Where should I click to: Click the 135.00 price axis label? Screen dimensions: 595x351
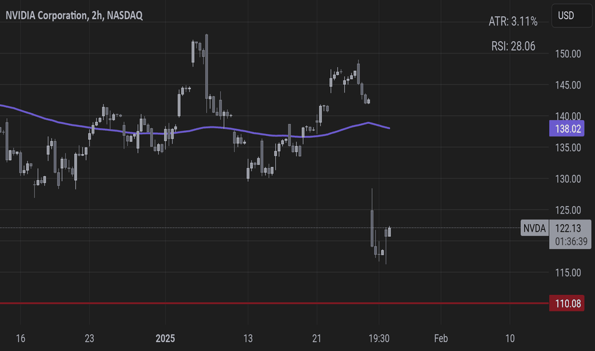568,147
